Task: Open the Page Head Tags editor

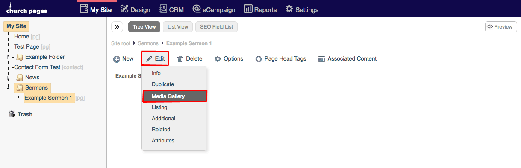Action: (x=281, y=59)
